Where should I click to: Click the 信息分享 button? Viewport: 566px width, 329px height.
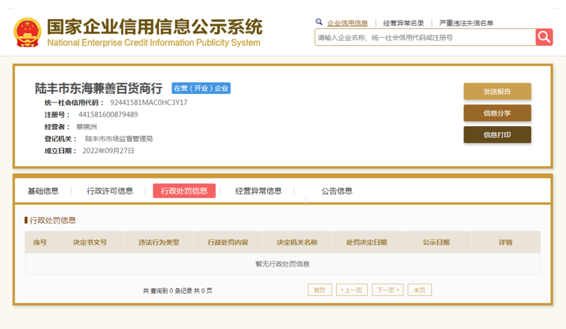(497, 113)
